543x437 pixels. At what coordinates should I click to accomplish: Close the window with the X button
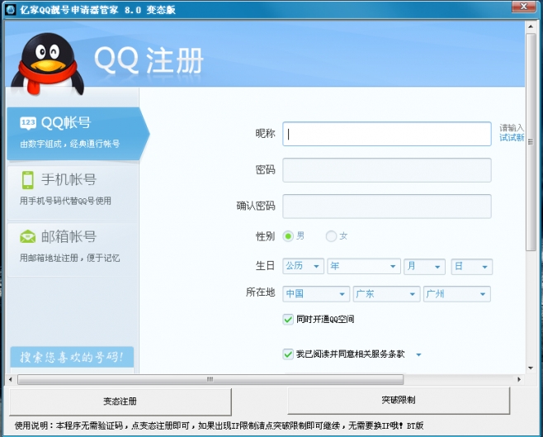point(524,7)
